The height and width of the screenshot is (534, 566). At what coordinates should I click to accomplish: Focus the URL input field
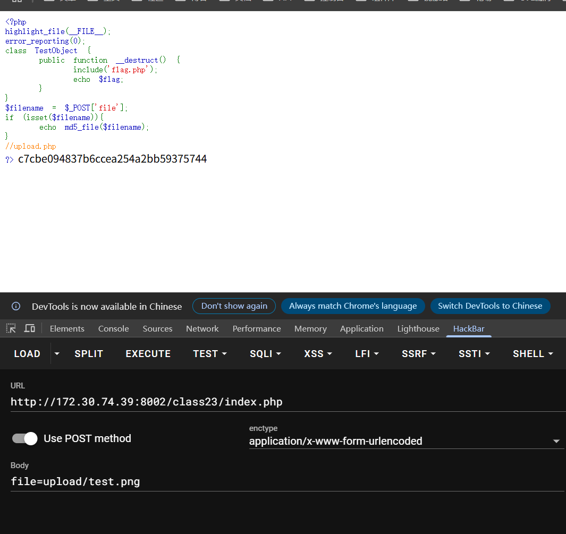[x=288, y=402]
